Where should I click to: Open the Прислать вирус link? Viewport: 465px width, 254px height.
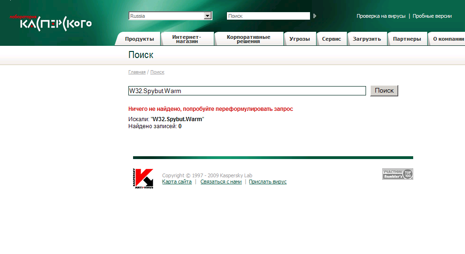tap(268, 181)
